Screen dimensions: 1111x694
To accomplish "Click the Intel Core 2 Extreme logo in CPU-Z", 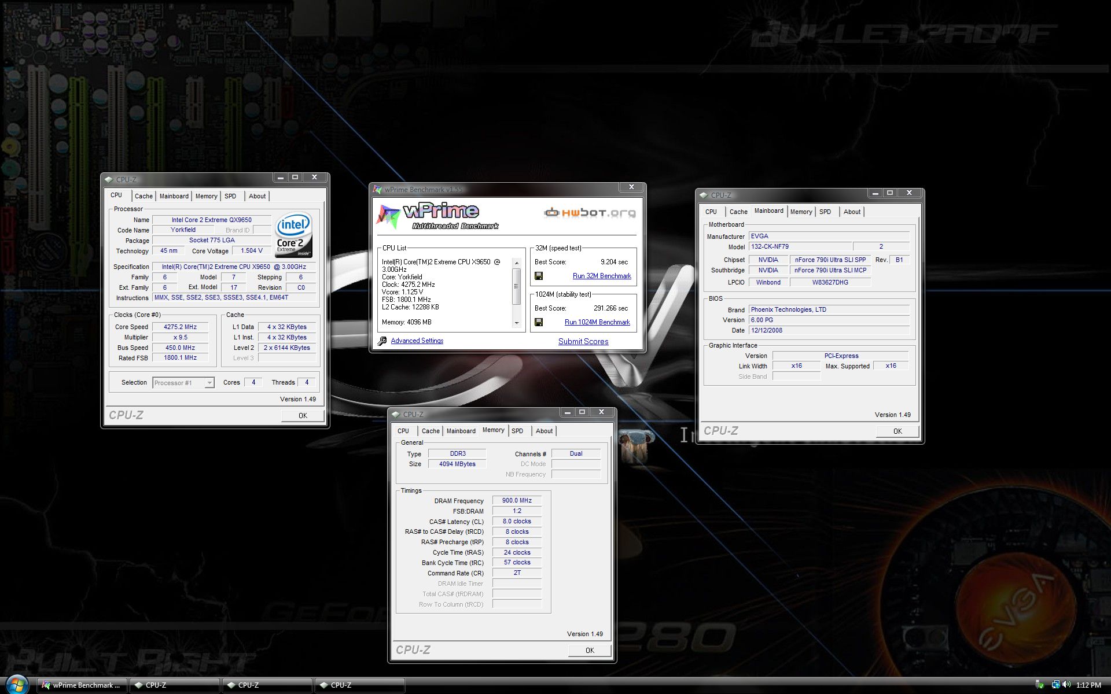I will pos(294,235).
